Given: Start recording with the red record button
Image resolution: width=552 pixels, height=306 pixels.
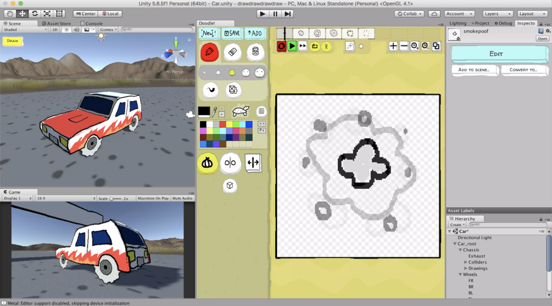Looking at the screenshot, I should click(281, 47).
